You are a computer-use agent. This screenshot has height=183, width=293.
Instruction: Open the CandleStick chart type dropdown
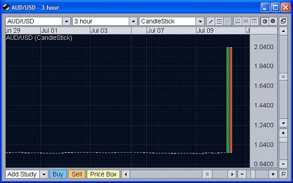click(200, 22)
